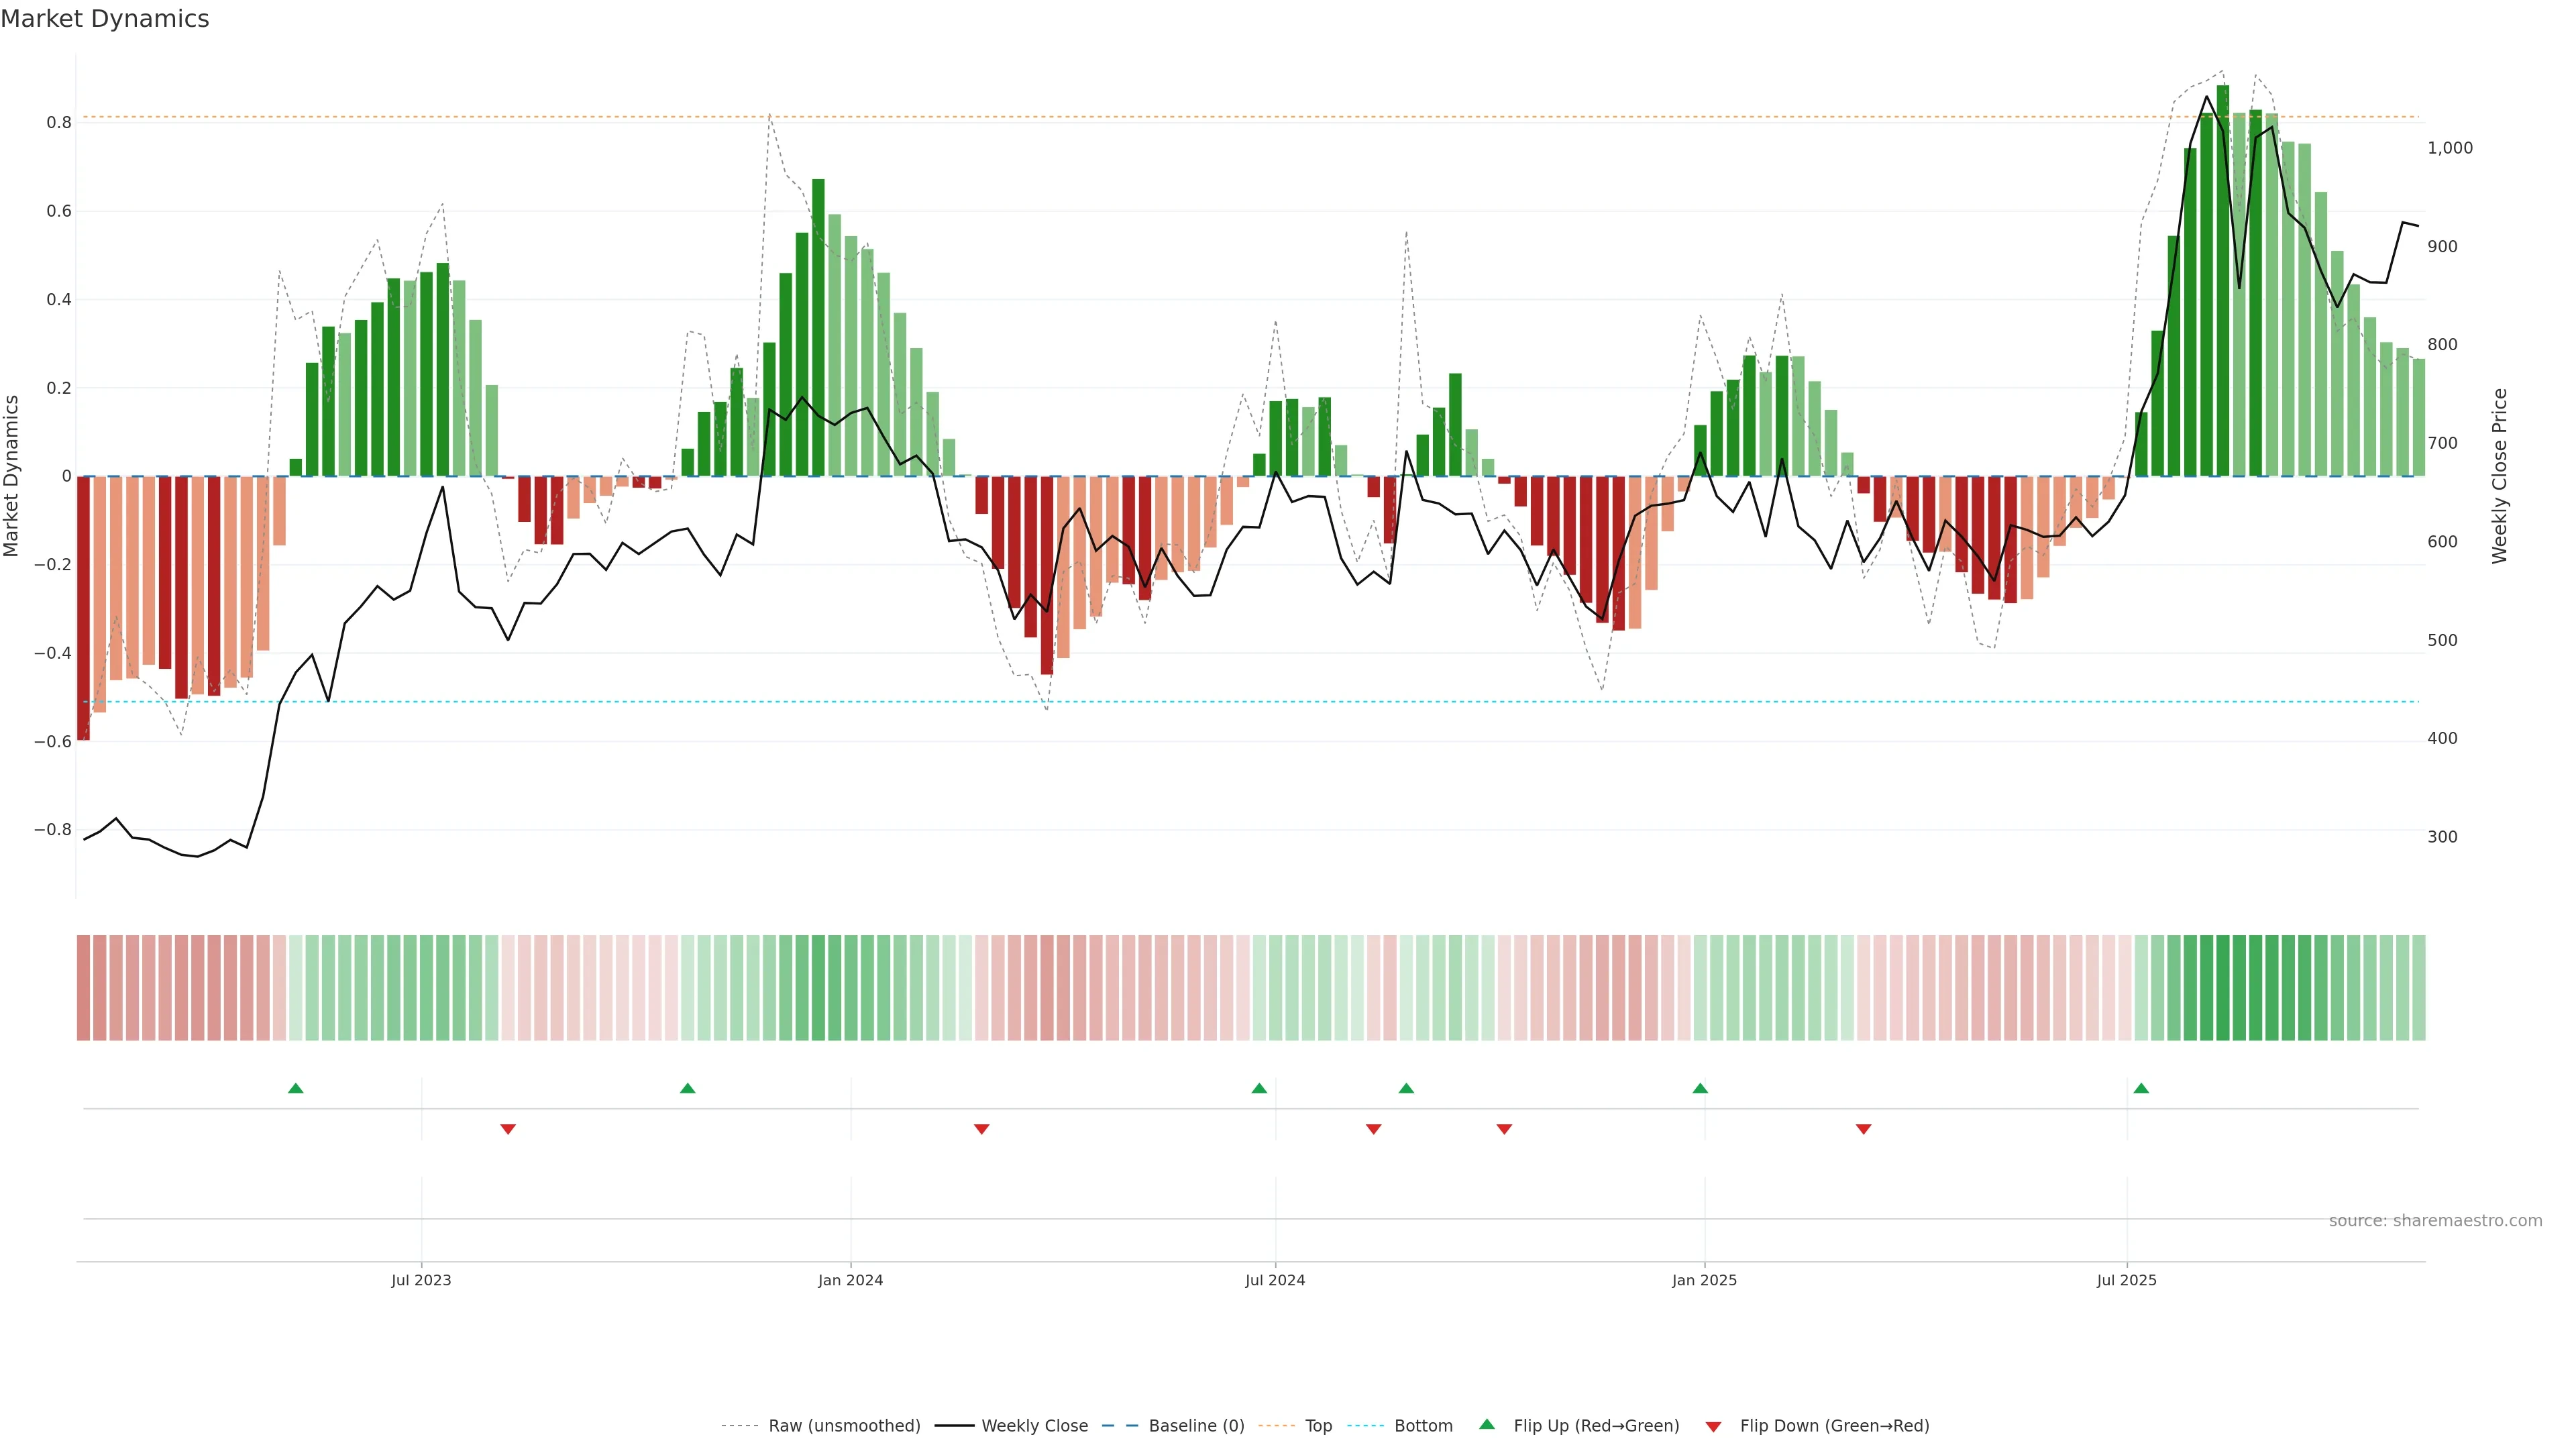Screen dimensions: 2576x1449
Task: Click the Jan 2025 x-axis label
Action: click(1704, 1280)
